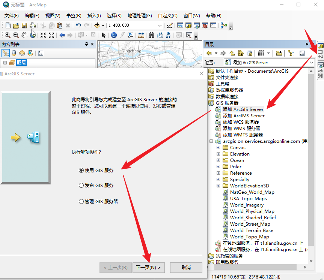Select the 使用 GIS 服务 radio option
324x280 pixels.
pyautogui.click(x=81, y=170)
